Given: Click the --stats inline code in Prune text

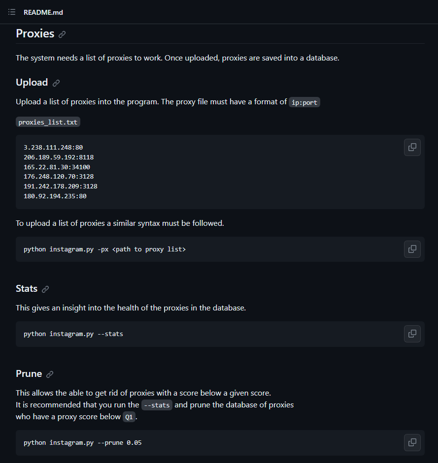Looking at the screenshot, I should [157, 405].
